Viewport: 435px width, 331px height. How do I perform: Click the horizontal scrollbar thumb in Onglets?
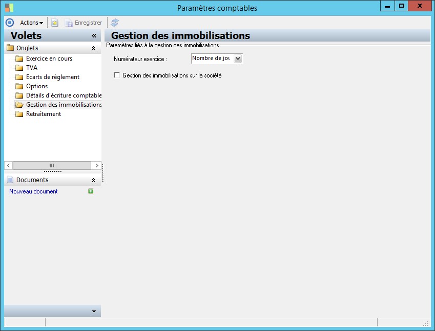click(x=52, y=165)
